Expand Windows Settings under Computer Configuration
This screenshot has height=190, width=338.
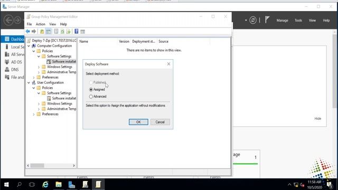(39, 67)
